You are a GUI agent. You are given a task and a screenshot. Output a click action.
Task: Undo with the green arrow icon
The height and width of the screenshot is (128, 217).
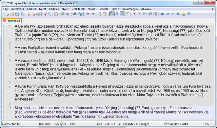[x=62, y=14]
